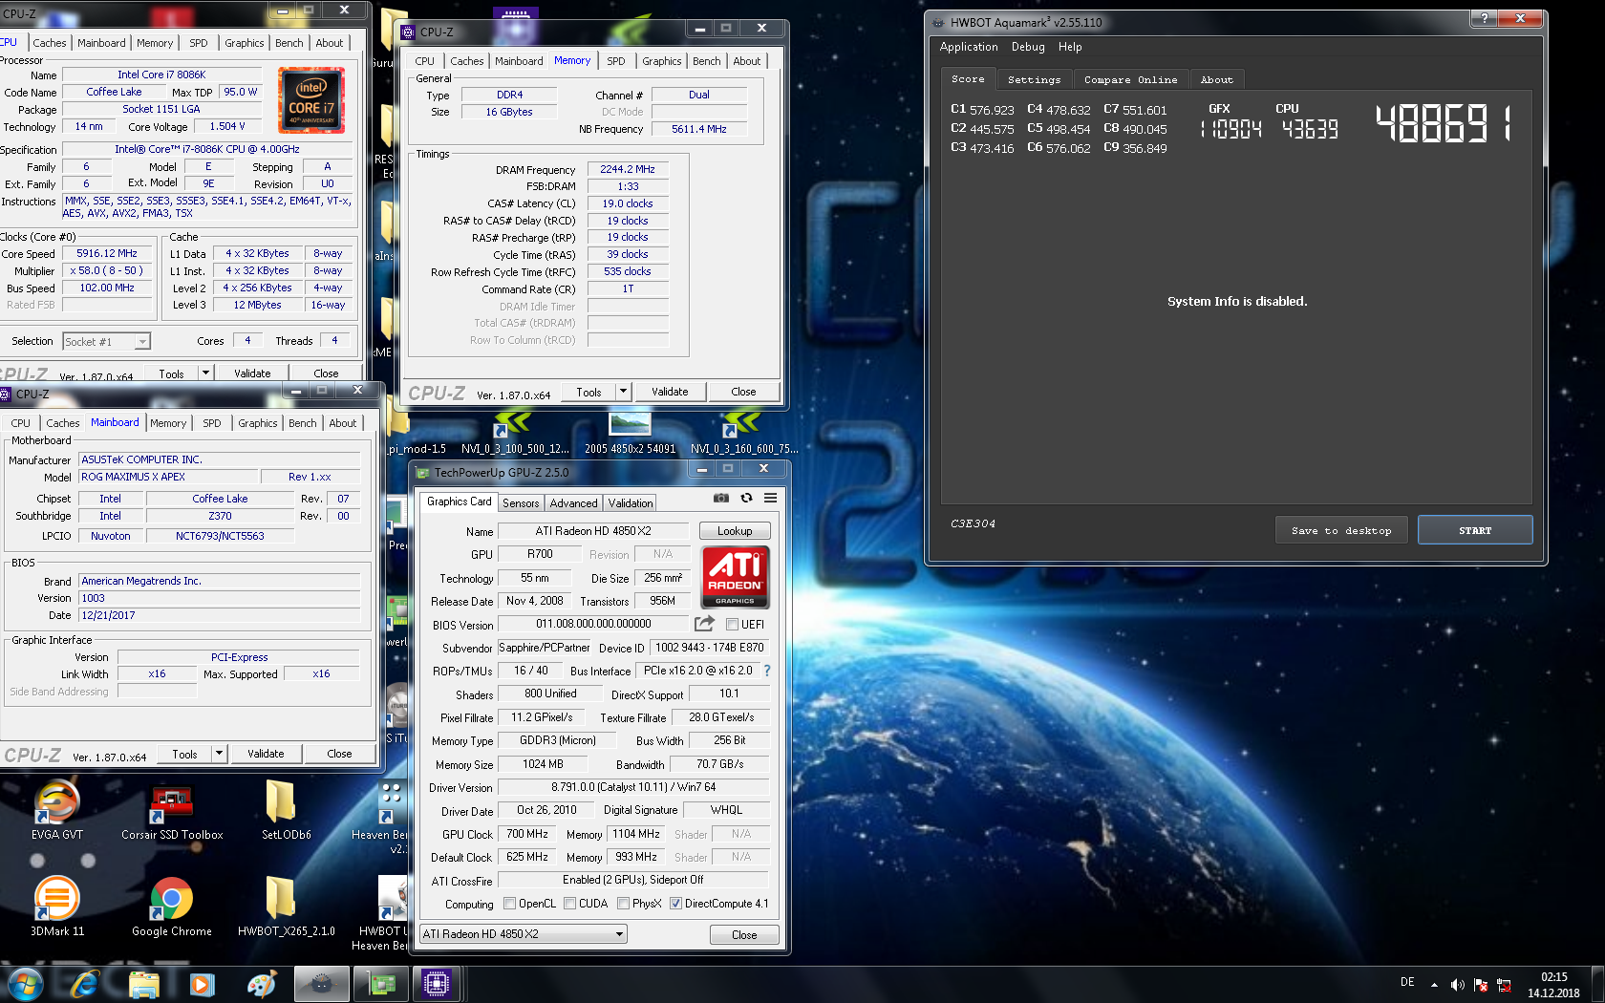Click Close in CPU-Z Memory window
1605x1003 pixels.
(743, 392)
